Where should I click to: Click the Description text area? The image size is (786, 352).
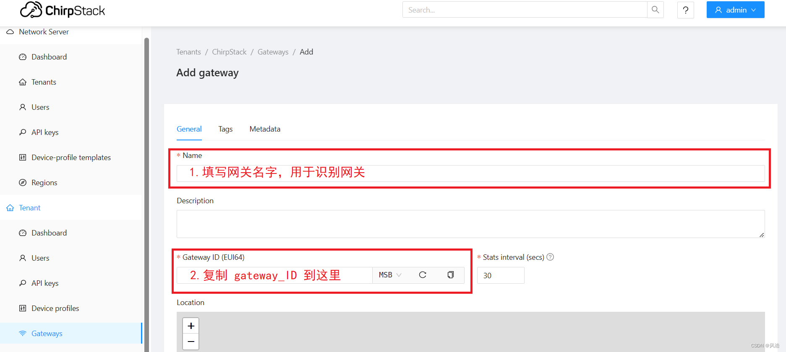470,224
